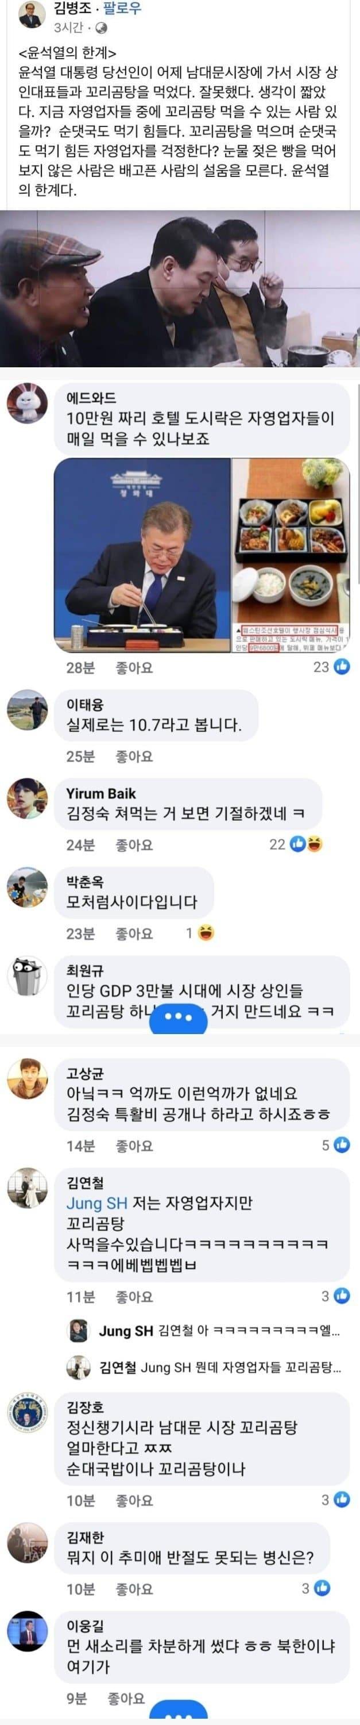View like count on 김재한's comment
Viewport: 360px width, 1725px height.
[316, 1588]
